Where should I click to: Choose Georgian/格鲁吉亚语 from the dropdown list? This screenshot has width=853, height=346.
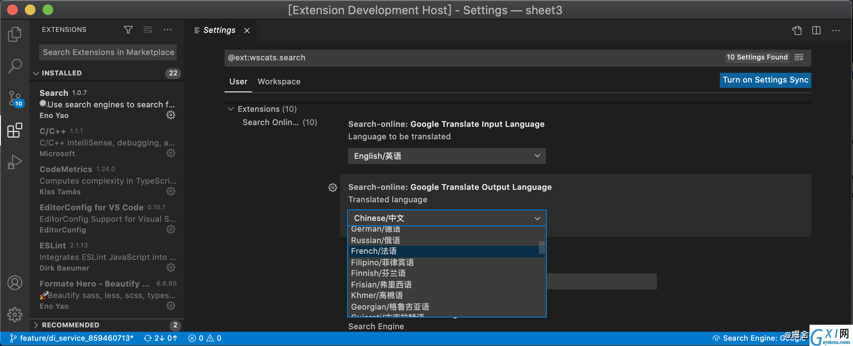click(447, 307)
